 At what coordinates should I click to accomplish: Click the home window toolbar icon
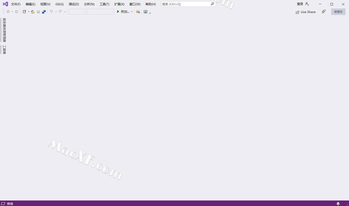[x=146, y=12]
